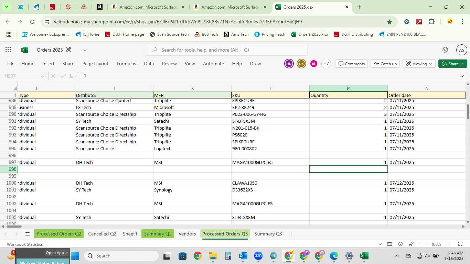
Task: Switch to the Summary Q2 sheet
Action: tap(158, 234)
